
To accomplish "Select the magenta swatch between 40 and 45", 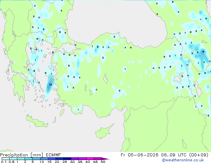I will tap(90, 159).
